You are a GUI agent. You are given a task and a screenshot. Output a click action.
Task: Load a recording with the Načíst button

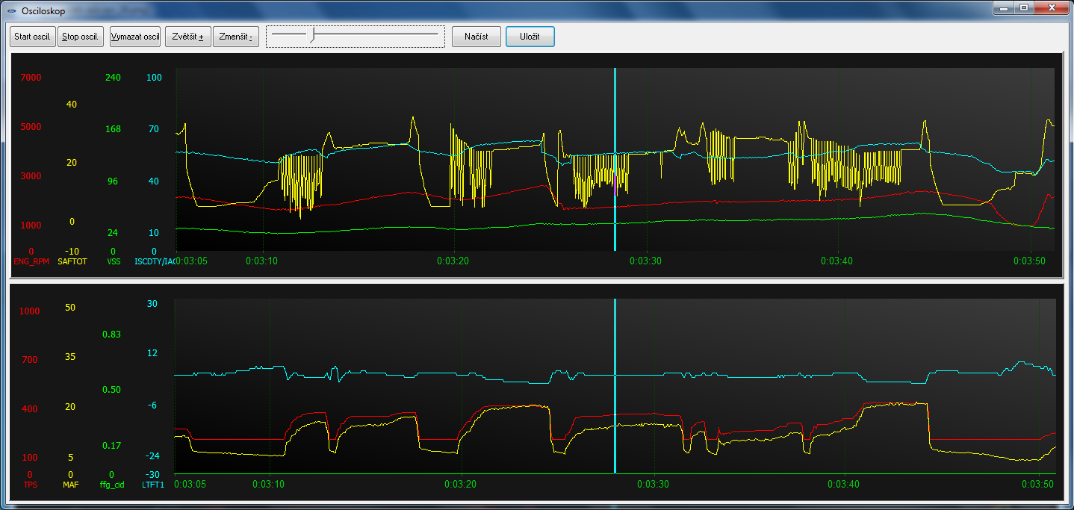(476, 37)
